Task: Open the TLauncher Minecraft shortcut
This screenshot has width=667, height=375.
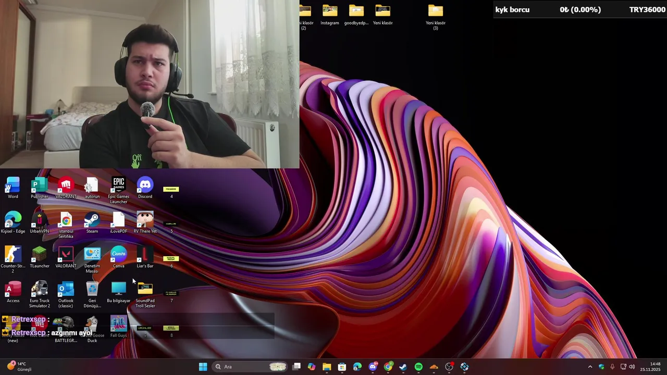Action: pos(39,257)
